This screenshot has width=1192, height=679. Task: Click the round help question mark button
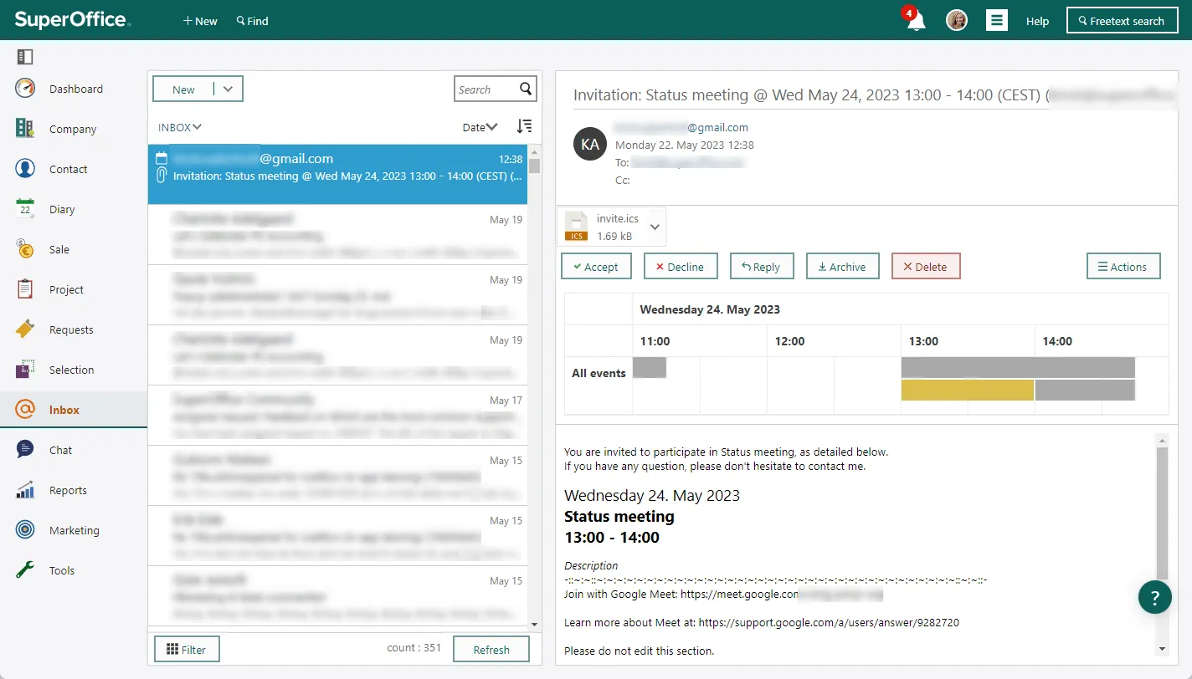[x=1154, y=597]
